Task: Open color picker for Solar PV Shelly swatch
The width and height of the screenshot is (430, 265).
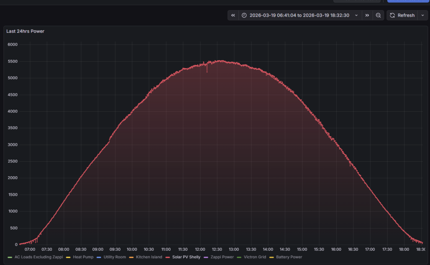Action: coord(167,257)
